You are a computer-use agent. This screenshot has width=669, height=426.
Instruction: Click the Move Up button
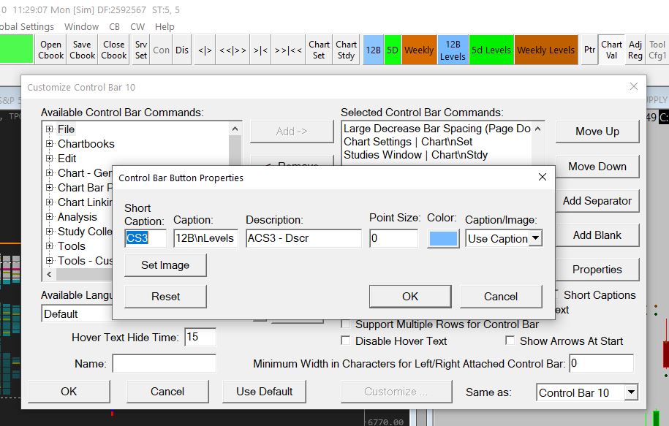pos(597,132)
